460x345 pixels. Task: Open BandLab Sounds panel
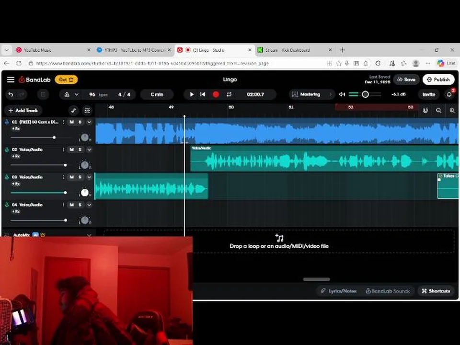click(x=388, y=291)
